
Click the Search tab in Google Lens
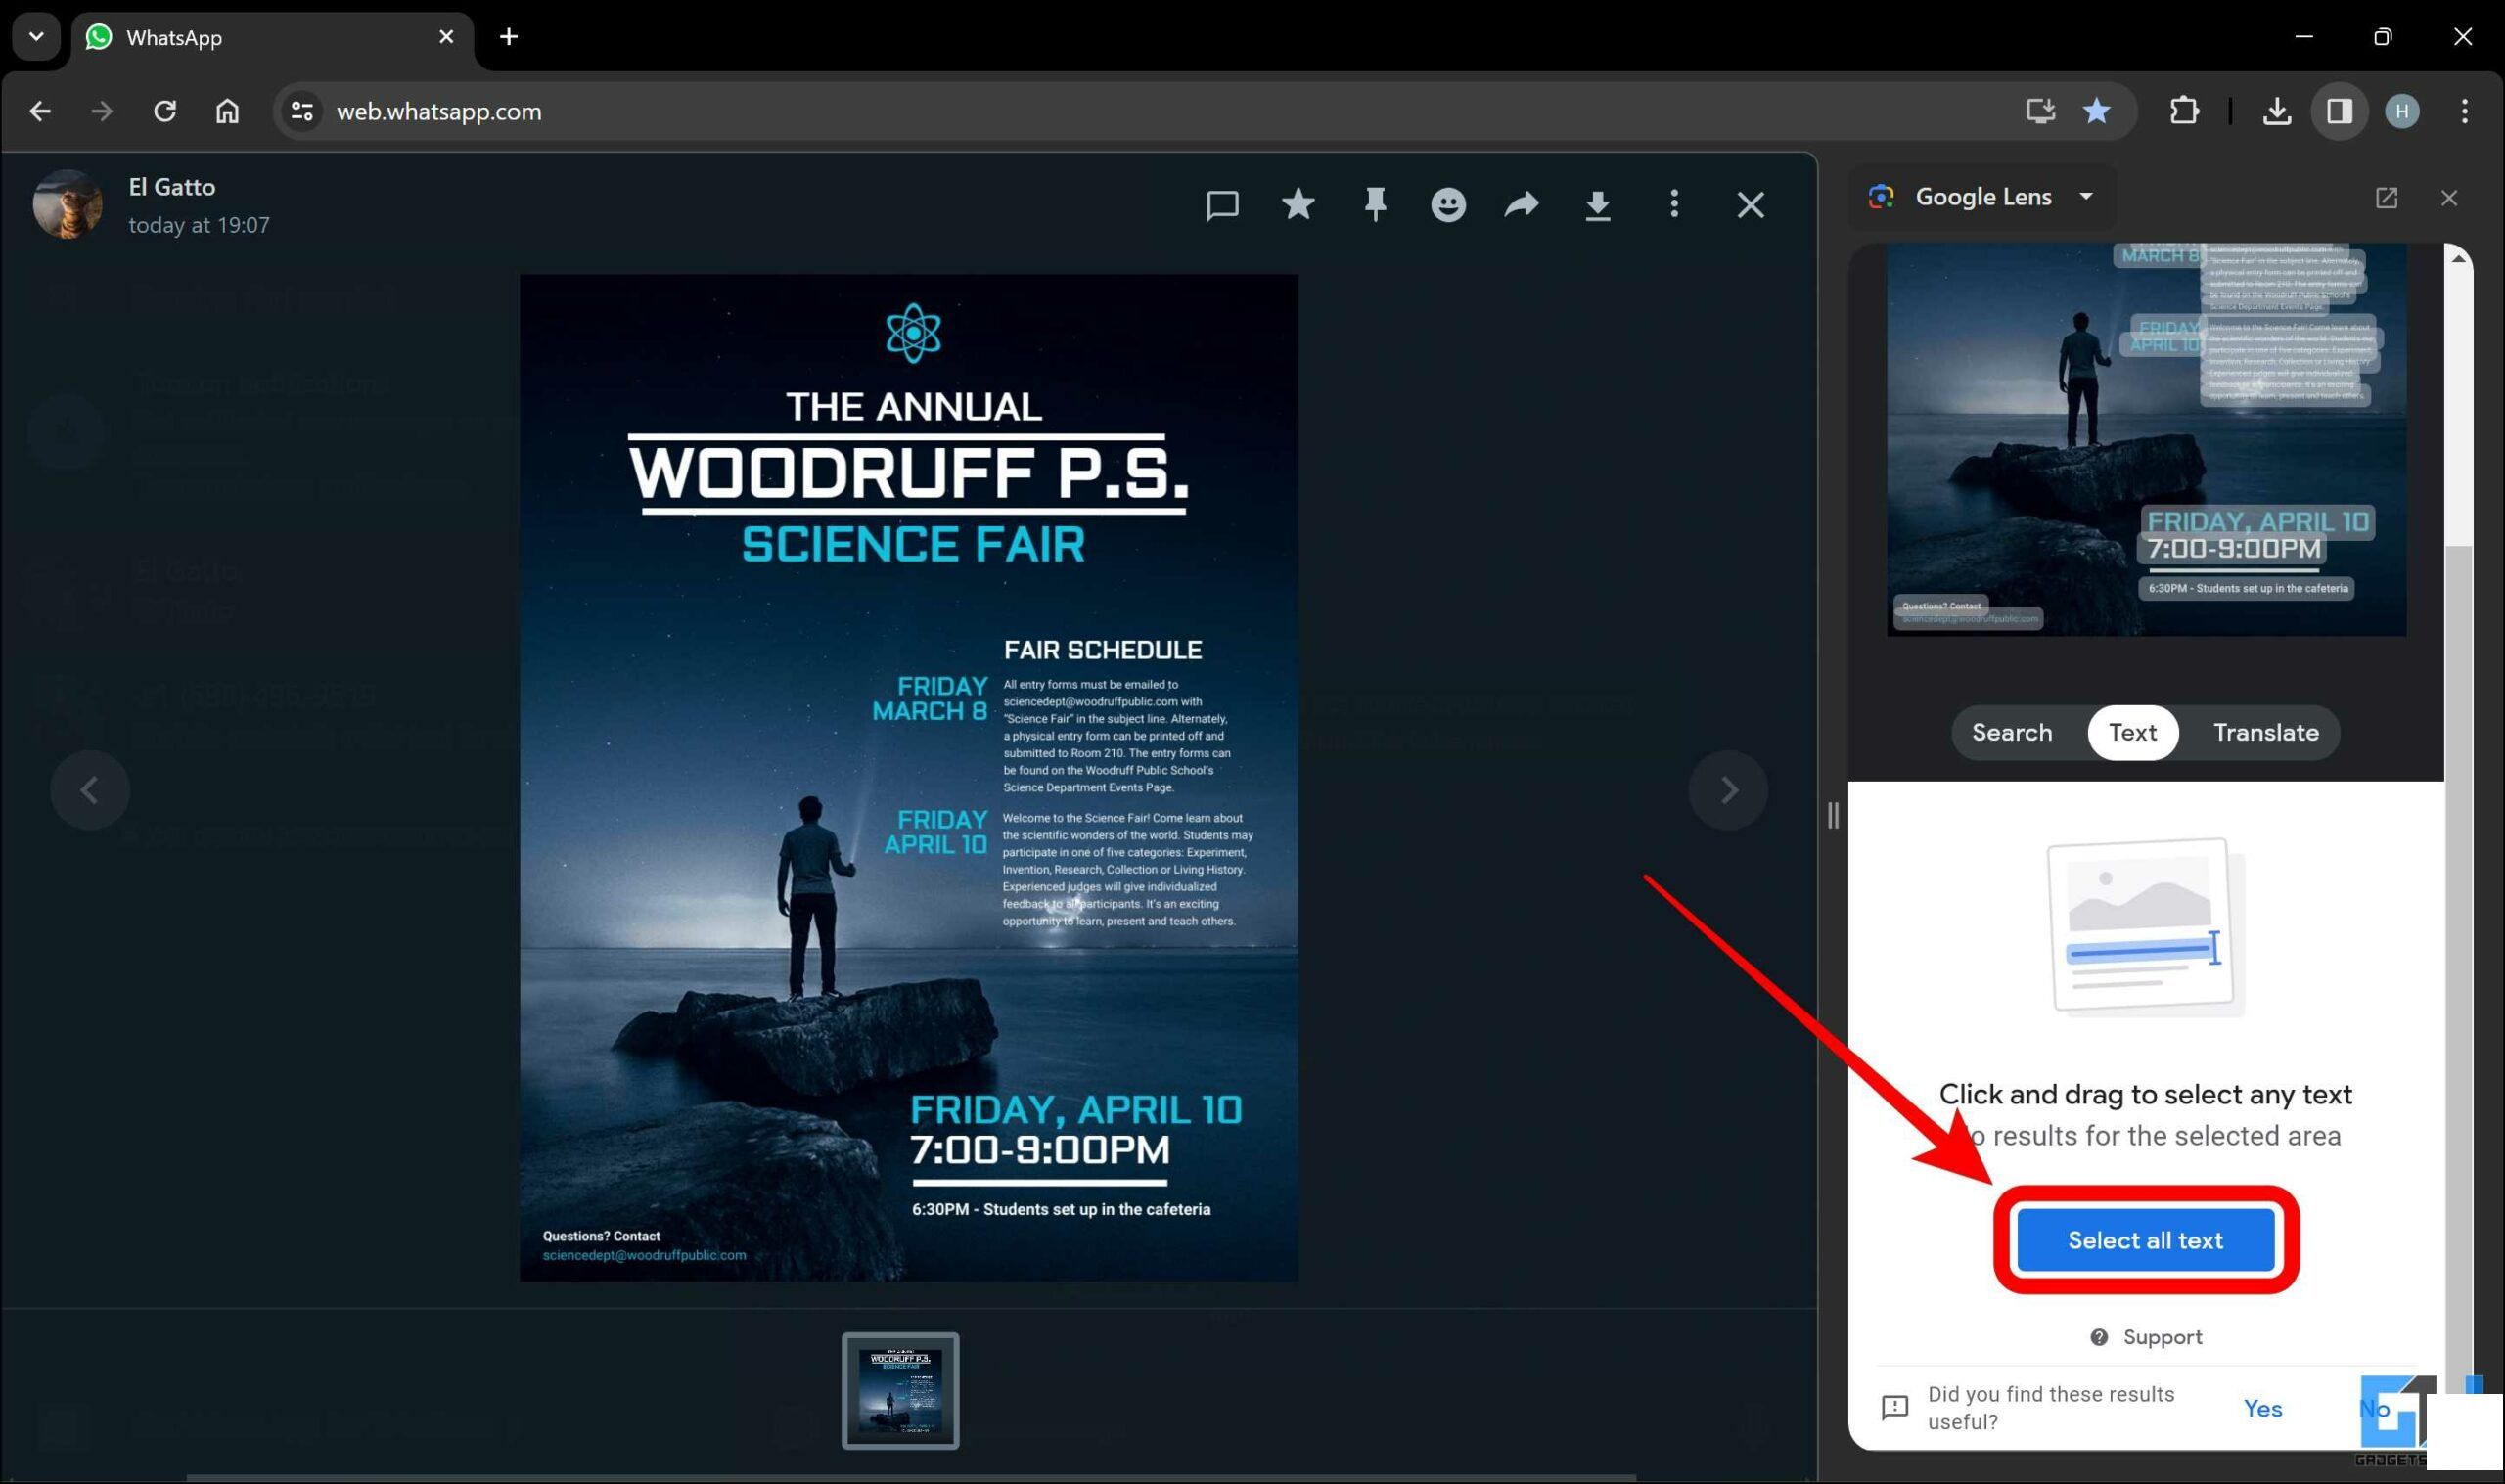2012,732
